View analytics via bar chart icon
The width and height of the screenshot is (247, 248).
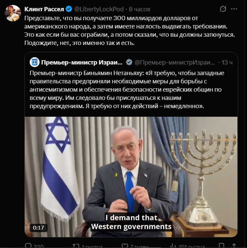click(x=173, y=246)
